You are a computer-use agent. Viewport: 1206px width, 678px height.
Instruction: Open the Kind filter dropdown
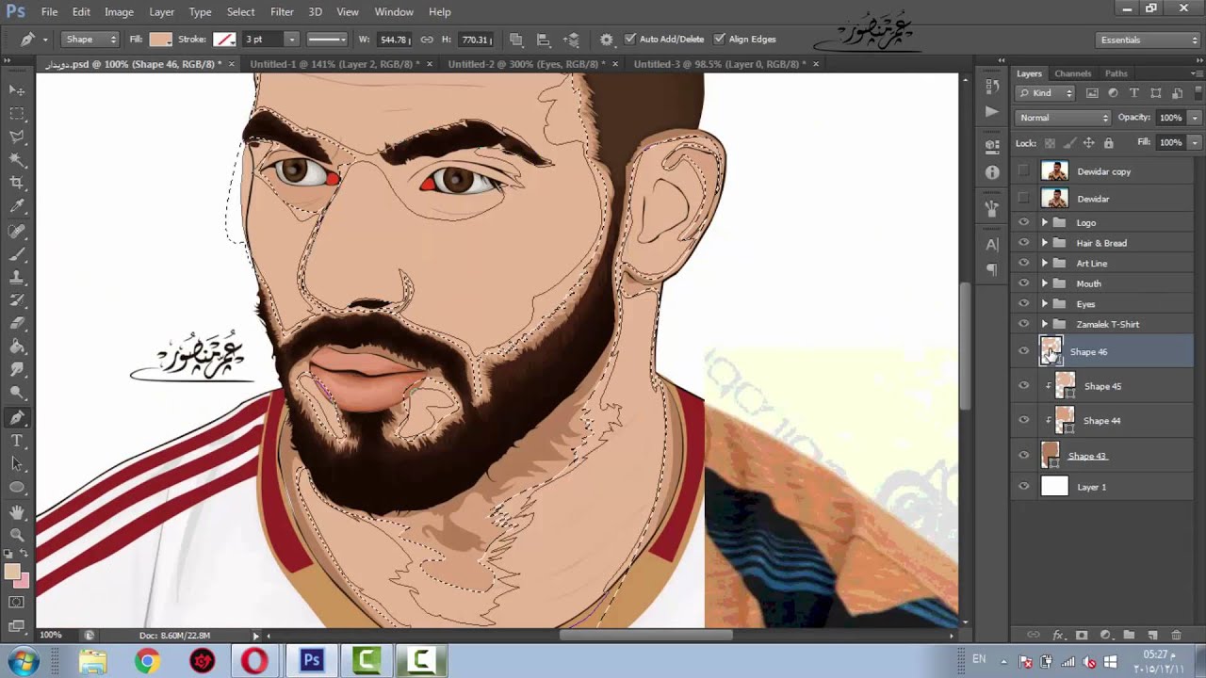(x=1045, y=93)
